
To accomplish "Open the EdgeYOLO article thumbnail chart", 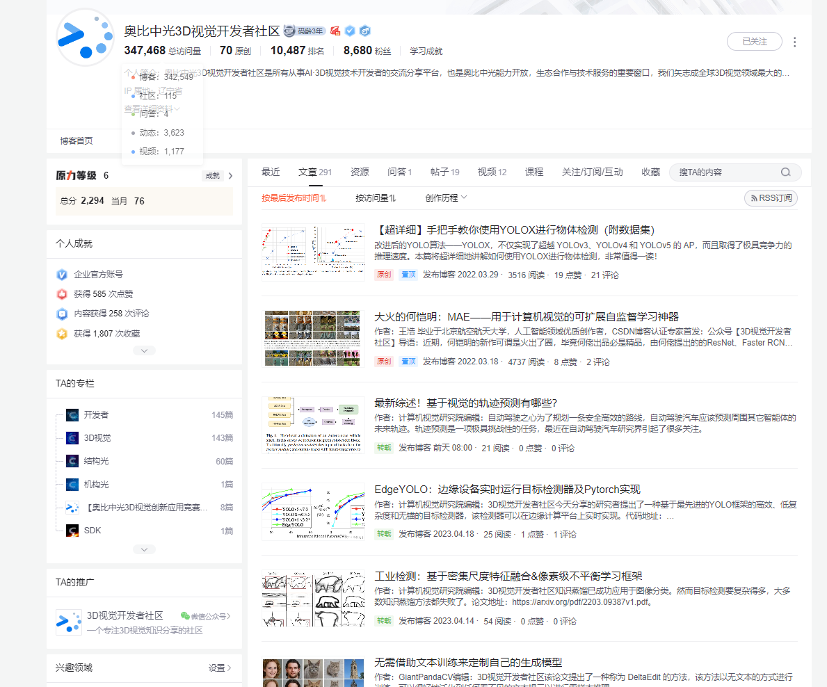I will pos(313,512).
